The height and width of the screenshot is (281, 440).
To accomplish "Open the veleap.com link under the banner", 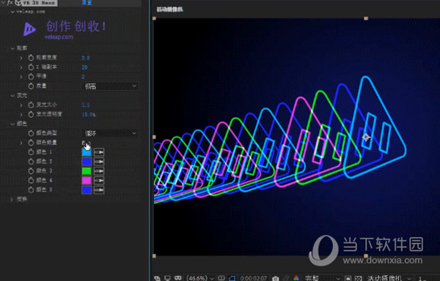I will [x=59, y=37].
